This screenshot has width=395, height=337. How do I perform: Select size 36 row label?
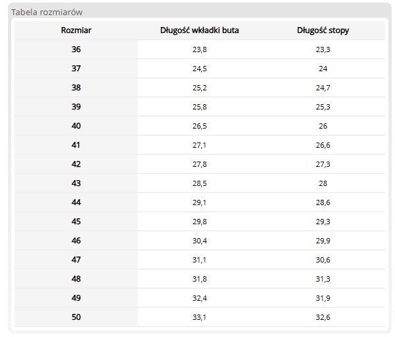(x=76, y=49)
